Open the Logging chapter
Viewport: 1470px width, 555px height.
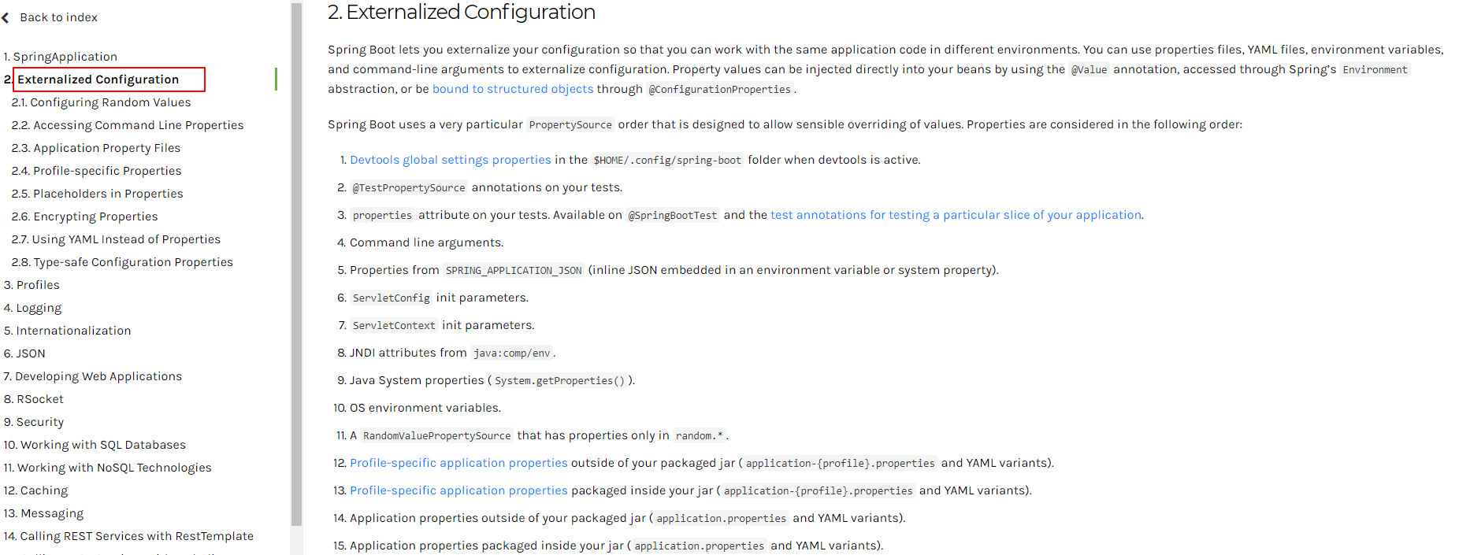point(33,308)
